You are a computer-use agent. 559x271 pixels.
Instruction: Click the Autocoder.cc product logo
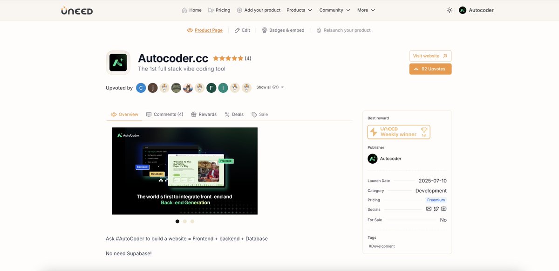(118, 63)
